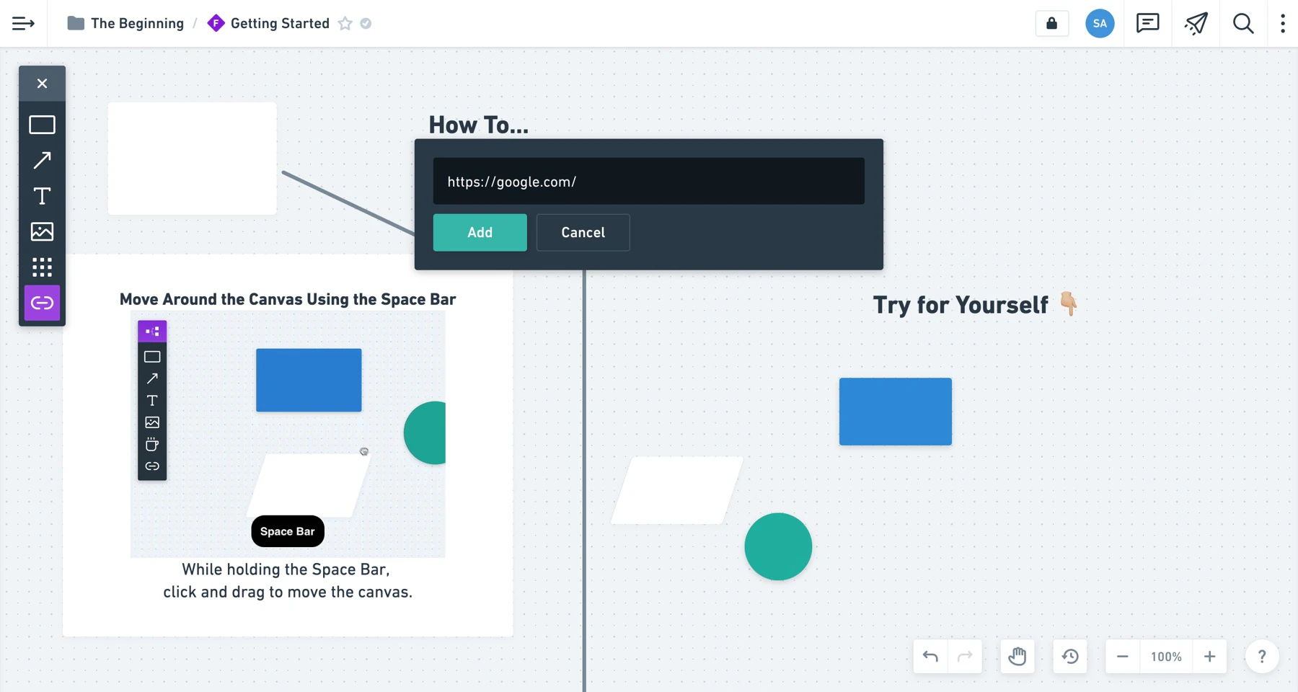Toggle the document lock button
The width and height of the screenshot is (1298, 692).
[1051, 24]
